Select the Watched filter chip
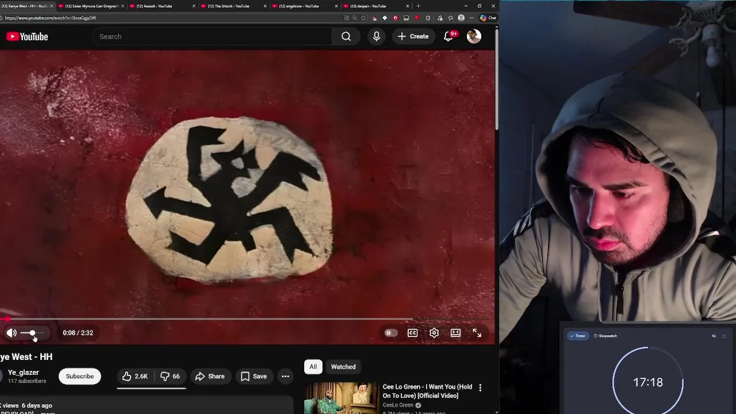This screenshot has height=414, width=736. 343,367
